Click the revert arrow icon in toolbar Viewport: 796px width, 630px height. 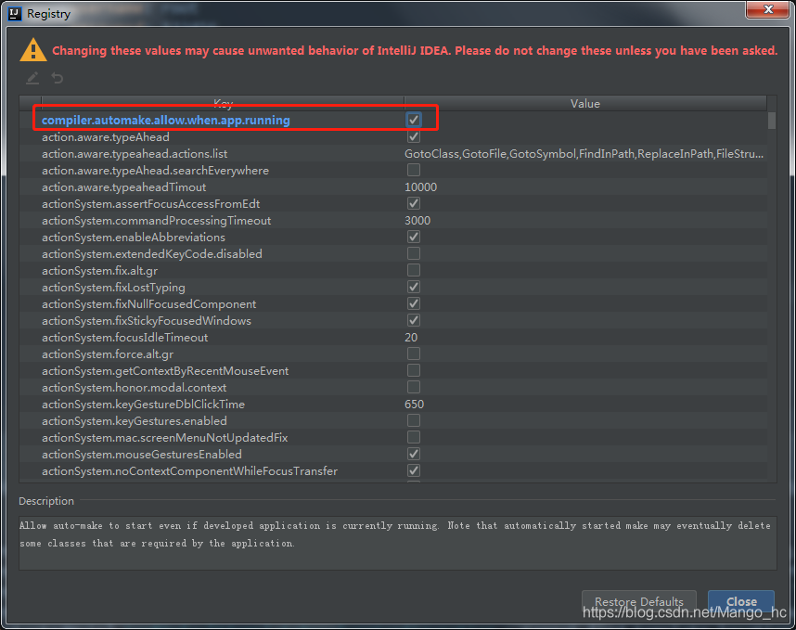tap(58, 78)
